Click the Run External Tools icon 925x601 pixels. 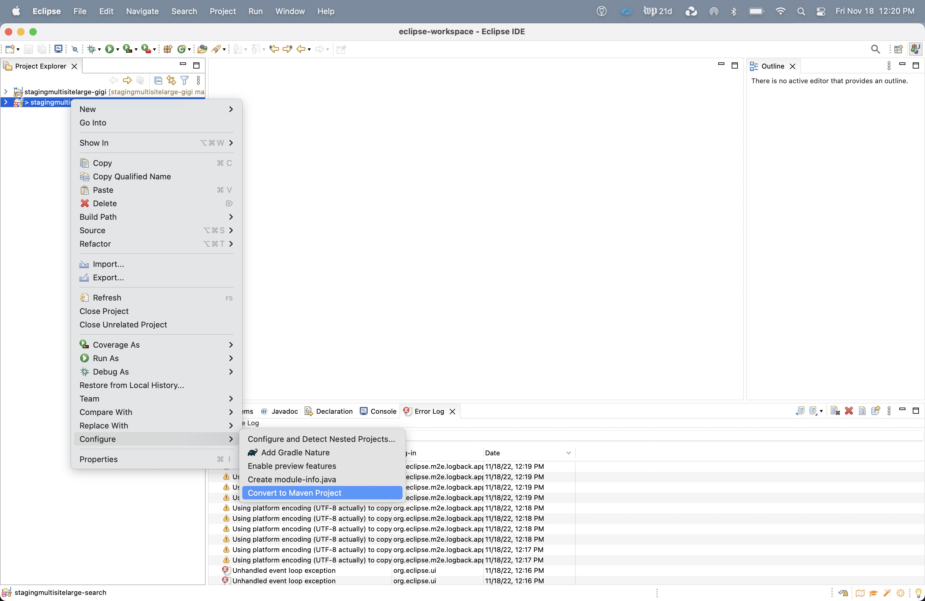(x=146, y=49)
